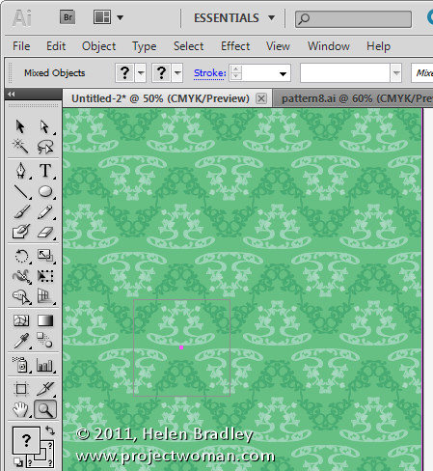
Task: Select the Perspective Grid tool
Action: click(x=45, y=296)
